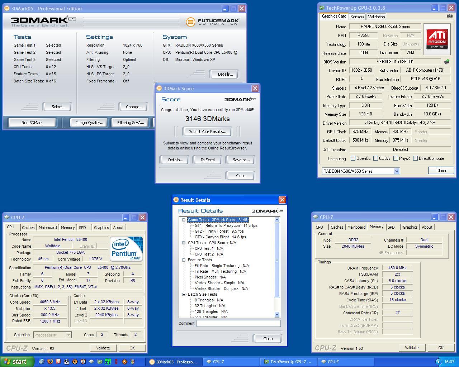
Task: Click the red floppy disk quick launch icon
Action: point(58,362)
